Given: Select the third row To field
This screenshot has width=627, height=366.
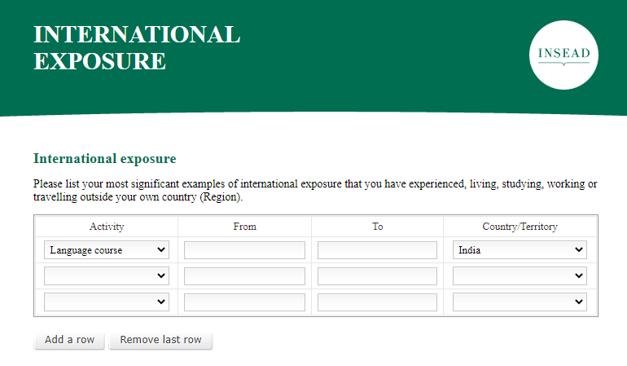Looking at the screenshot, I should tap(377, 302).
